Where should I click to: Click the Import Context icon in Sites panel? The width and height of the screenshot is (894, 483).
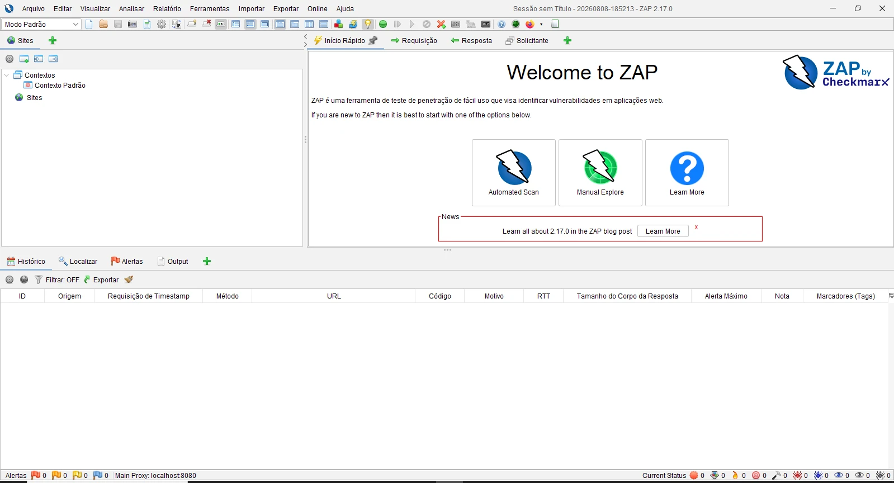(39, 59)
